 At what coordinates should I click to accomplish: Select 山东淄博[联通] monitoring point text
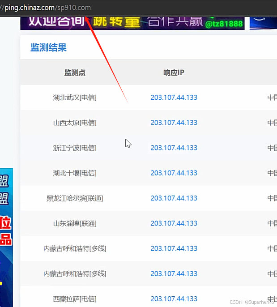75,223
